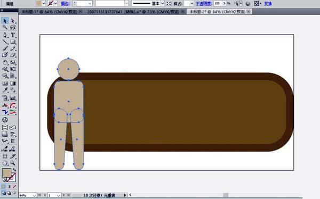Select the Selection (black arrow) tool

click(5, 21)
